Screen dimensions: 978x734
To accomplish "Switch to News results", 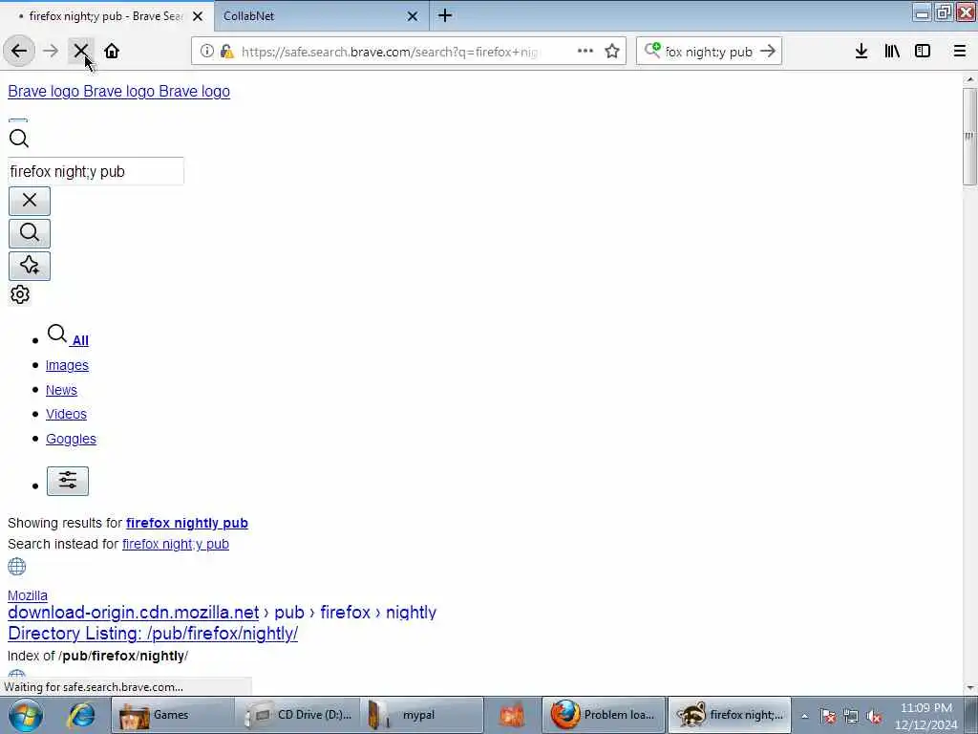I will (x=61, y=390).
